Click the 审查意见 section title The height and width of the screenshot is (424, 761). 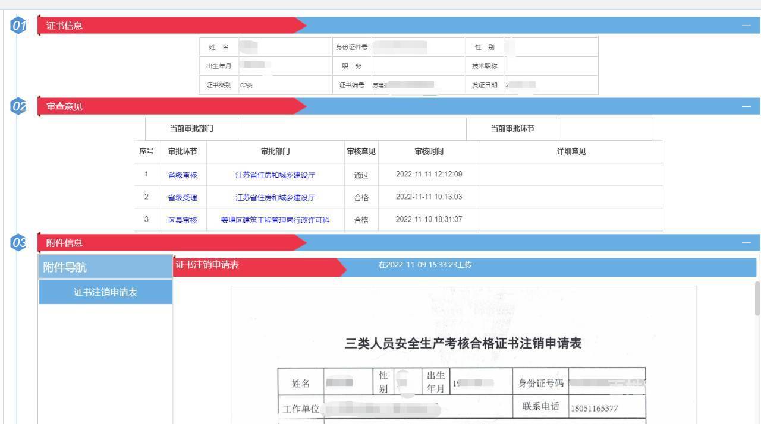tap(64, 107)
